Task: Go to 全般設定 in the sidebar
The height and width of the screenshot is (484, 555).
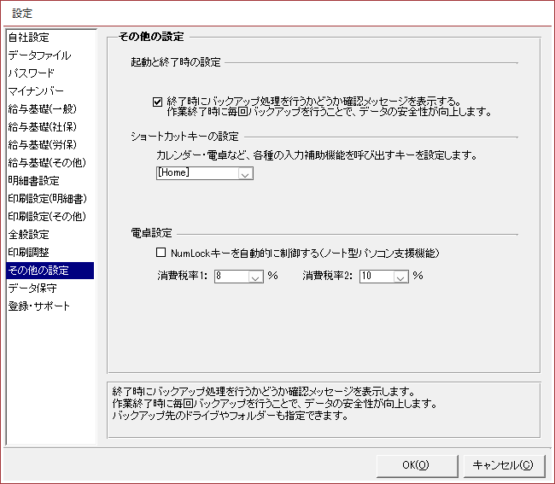Action: coord(29,235)
